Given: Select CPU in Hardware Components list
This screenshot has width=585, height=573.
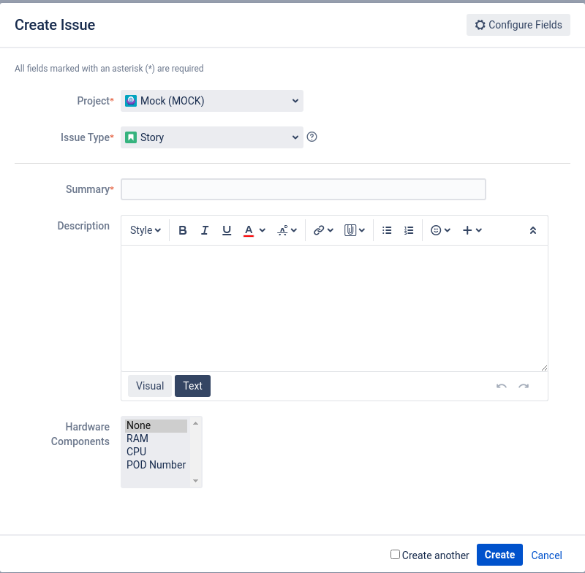Looking at the screenshot, I should [156, 452].
